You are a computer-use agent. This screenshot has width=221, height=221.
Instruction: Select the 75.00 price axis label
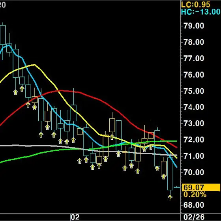click(194, 91)
